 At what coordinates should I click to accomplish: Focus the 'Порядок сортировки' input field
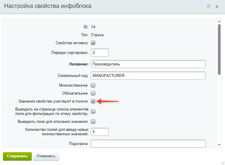[100, 53]
